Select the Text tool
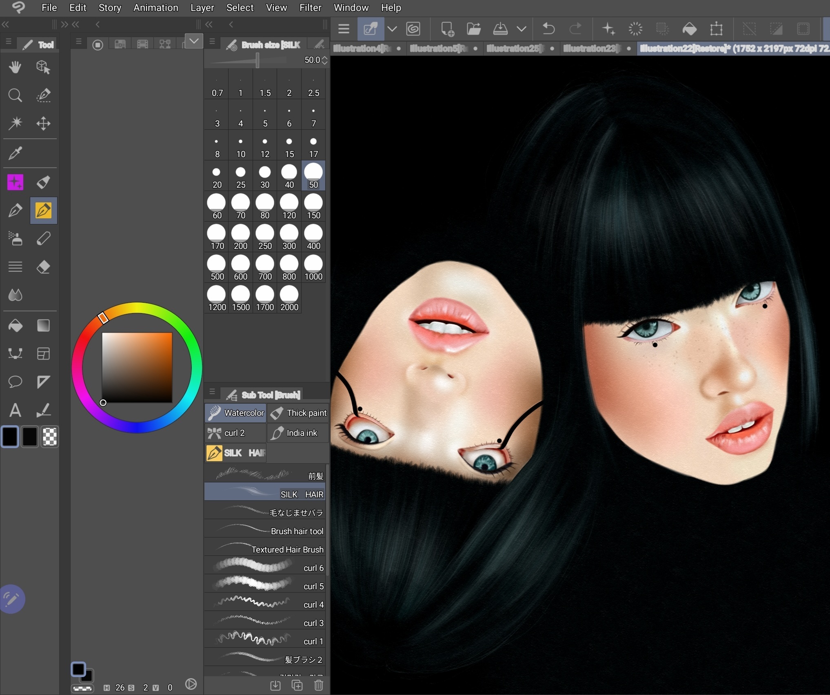The height and width of the screenshot is (695, 830). pos(15,410)
